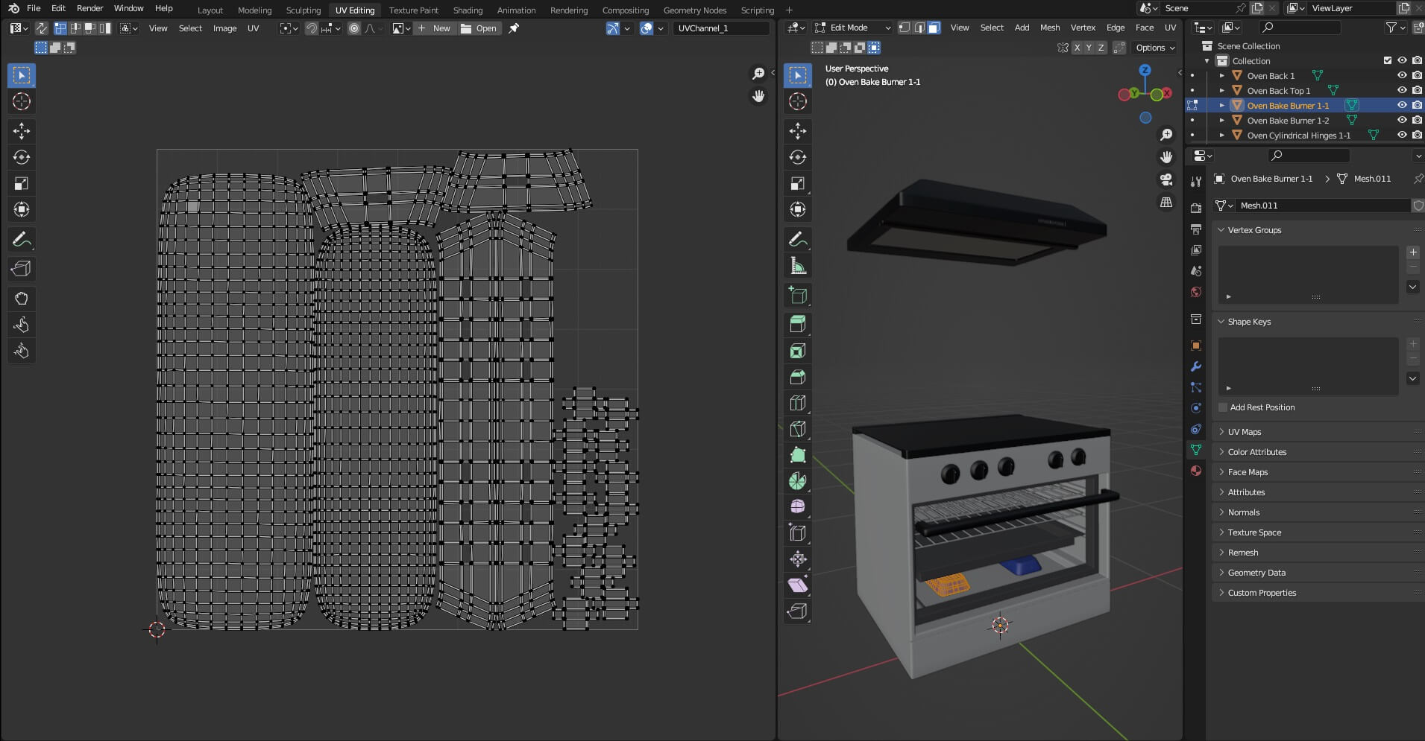
Task: Click the Mesh.011 name field
Action: [x=1322, y=206]
